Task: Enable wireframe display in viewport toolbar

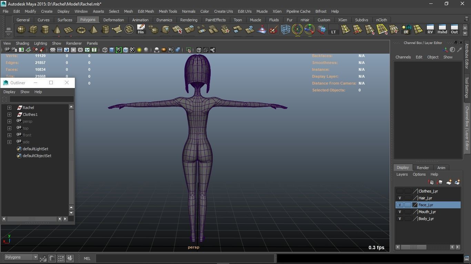Action: click(105, 50)
